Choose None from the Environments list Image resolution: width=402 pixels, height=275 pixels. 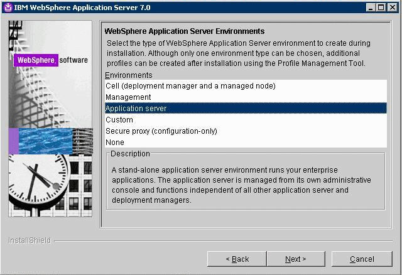pos(115,142)
